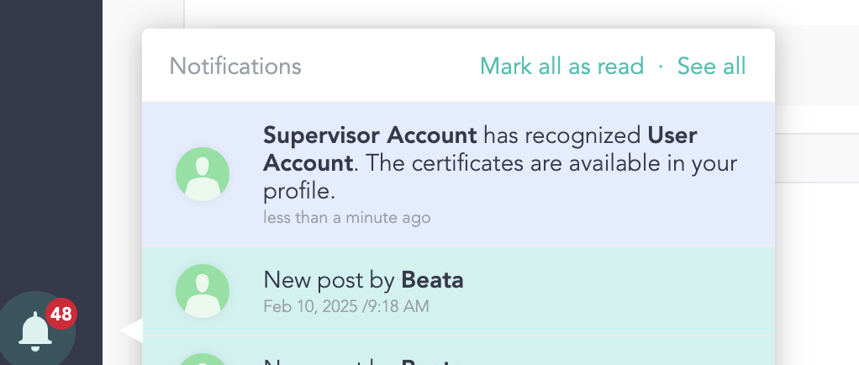Image resolution: width=859 pixels, height=365 pixels.
Task: Click the Feb 10, 2025 9:18 AM timestamp
Action: [345, 306]
